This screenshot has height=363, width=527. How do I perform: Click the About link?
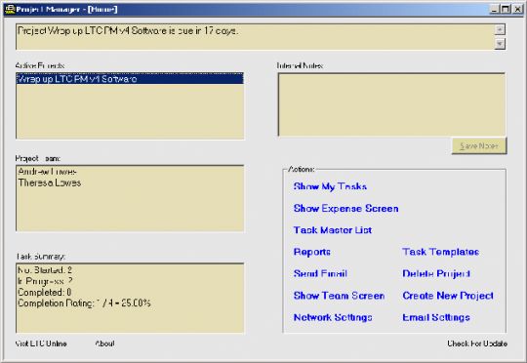104,343
